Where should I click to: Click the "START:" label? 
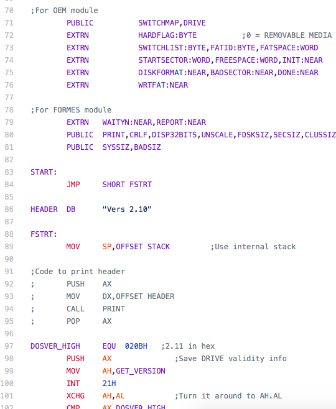click(x=44, y=172)
